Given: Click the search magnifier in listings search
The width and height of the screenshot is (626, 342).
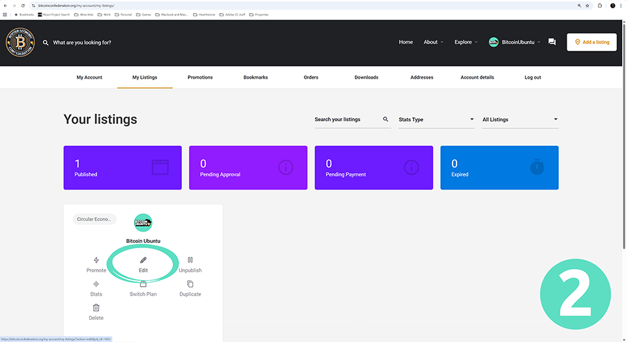Looking at the screenshot, I should [x=385, y=119].
